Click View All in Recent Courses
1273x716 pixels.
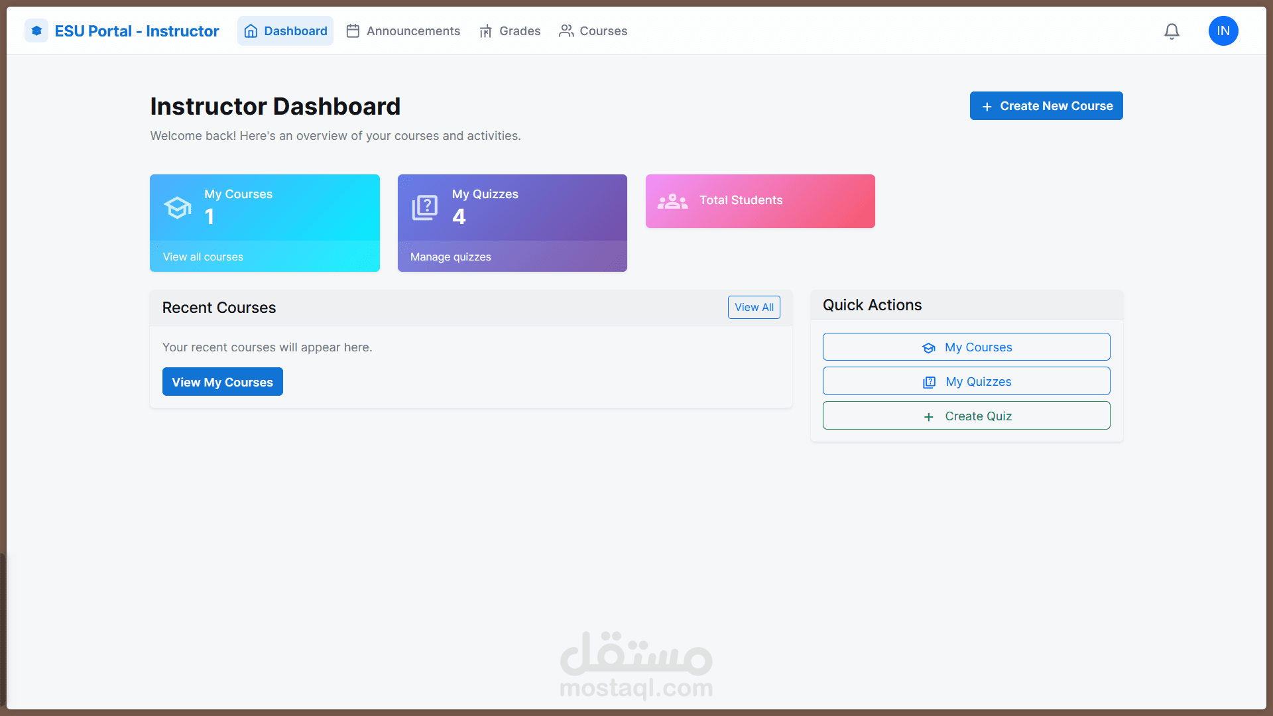[x=754, y=307]
